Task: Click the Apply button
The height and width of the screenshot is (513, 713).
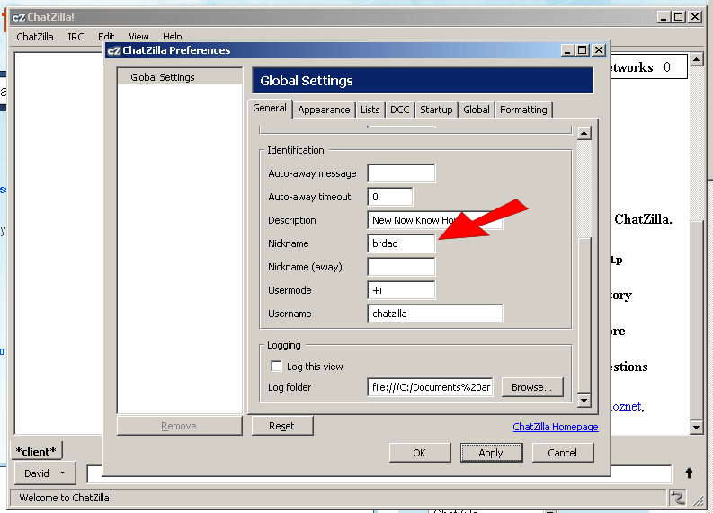Action: [491, 453]
